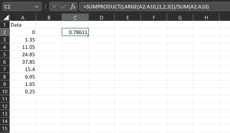
Task: Select row 13 header
Action: click(5, 114)
